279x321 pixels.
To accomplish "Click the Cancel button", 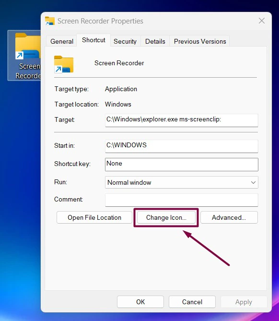I will (192, 302).
